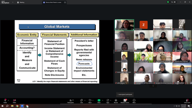
Task: Expand reaction options arrow next to React
Action: point(93,100)
